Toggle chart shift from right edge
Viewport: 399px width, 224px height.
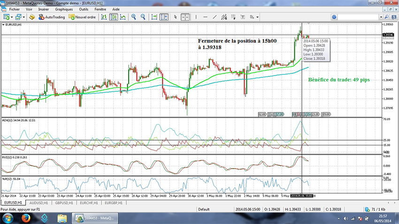[x=164, y=17]
